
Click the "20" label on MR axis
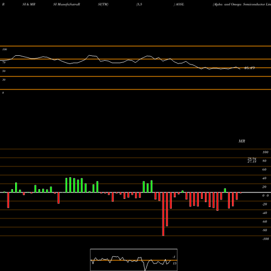pos(264,187)
